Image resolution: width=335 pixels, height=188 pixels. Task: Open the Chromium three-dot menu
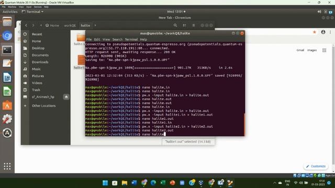pyautogui.click(x=330, y=32)
